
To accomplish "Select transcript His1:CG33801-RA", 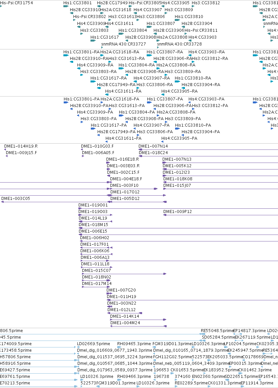I will tap(81, 52).
